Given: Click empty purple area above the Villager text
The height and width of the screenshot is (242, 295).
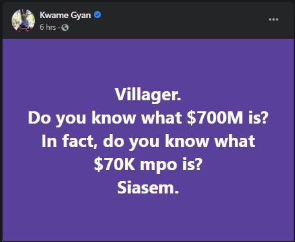Looking at the screenshot, I should pyautogui.click(x=148, y=63).
